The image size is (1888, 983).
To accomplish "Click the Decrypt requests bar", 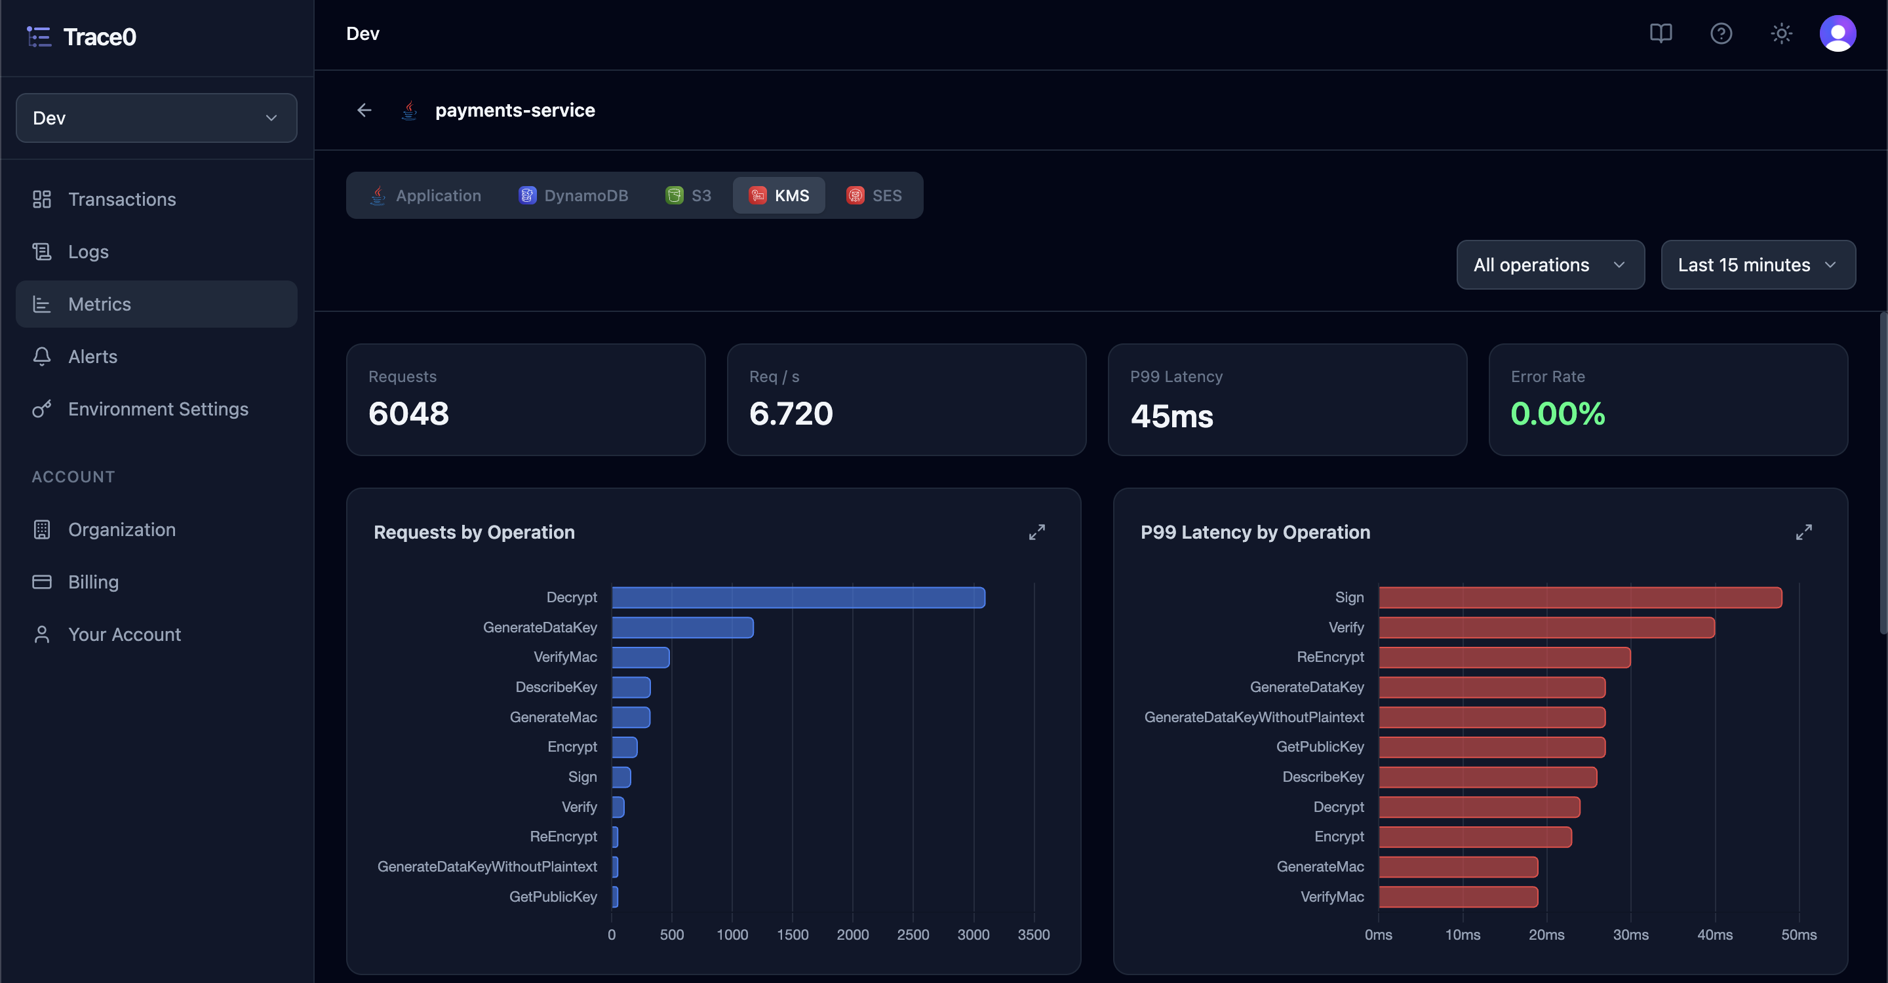I will tap(798, 598).
